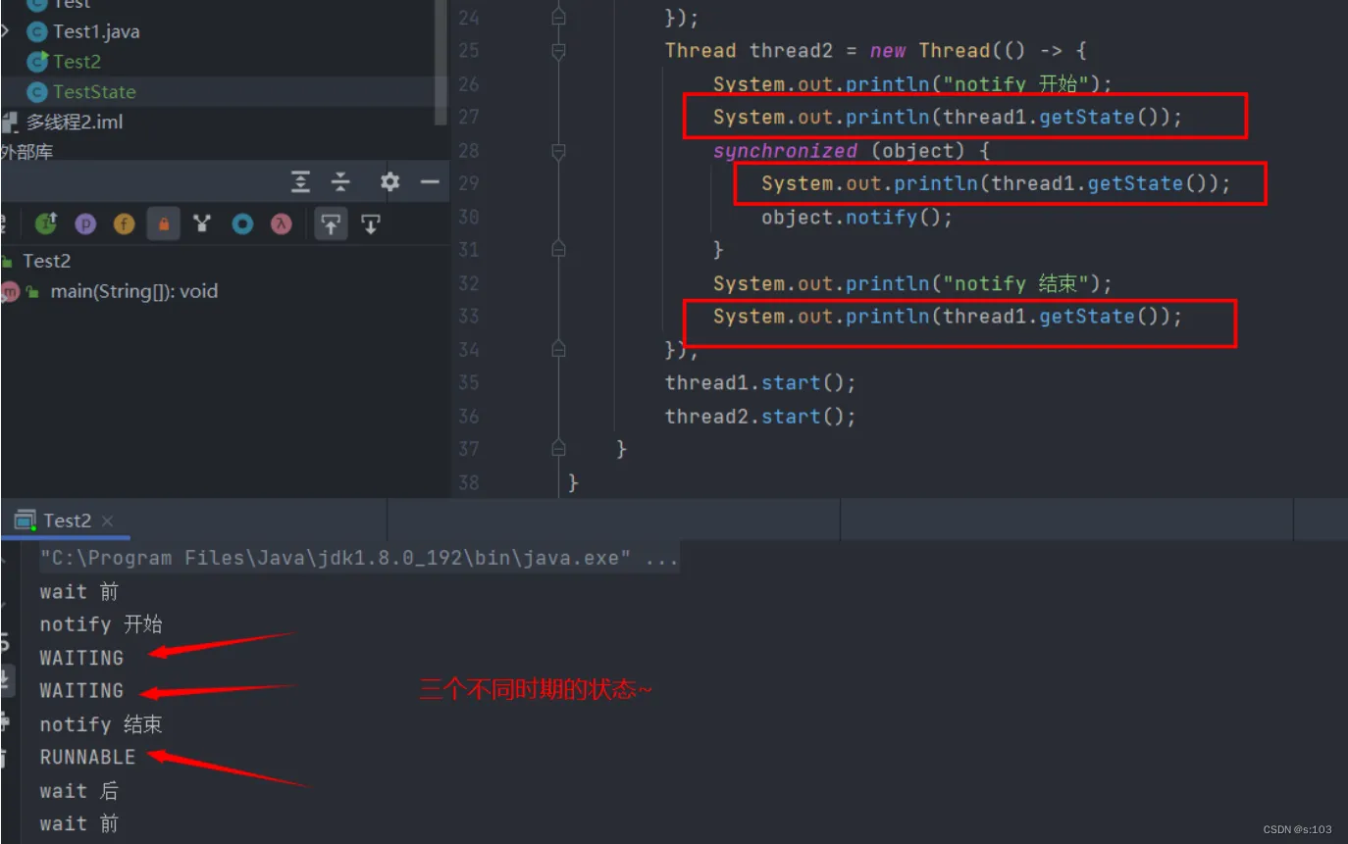Toggle Show Lambdas pink lambda icon

pyautogui.click(x=282, y=223)
